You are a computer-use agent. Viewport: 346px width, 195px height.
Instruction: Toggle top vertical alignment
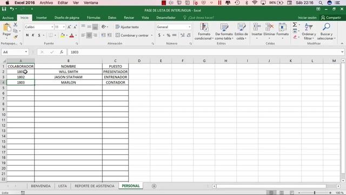(83, 27)
